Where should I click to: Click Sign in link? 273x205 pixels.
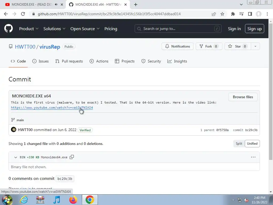[234, 29]
